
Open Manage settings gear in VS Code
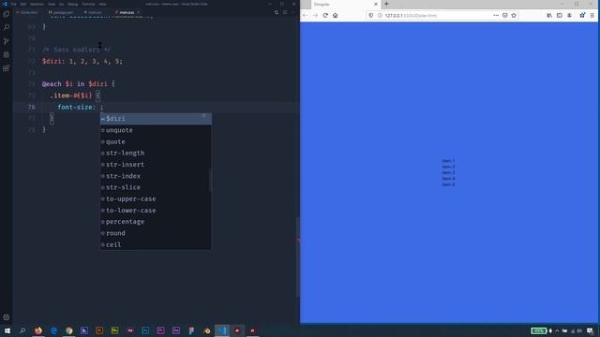click(7, 317)
